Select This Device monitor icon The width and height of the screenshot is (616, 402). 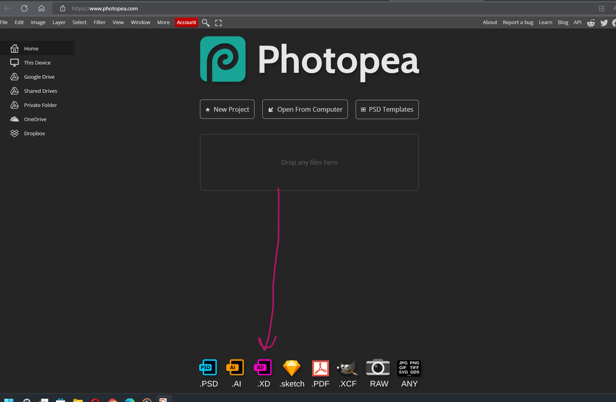point(15,62)
